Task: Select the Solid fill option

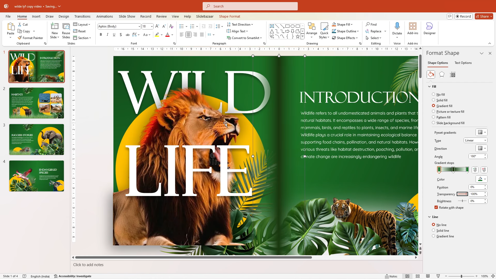Action: (x=433, y=100)
